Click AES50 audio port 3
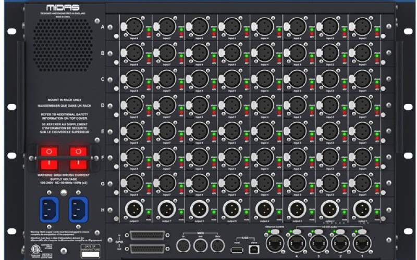Screen dimensions: 417x260 pyautogui.click(x=318, y=243)
